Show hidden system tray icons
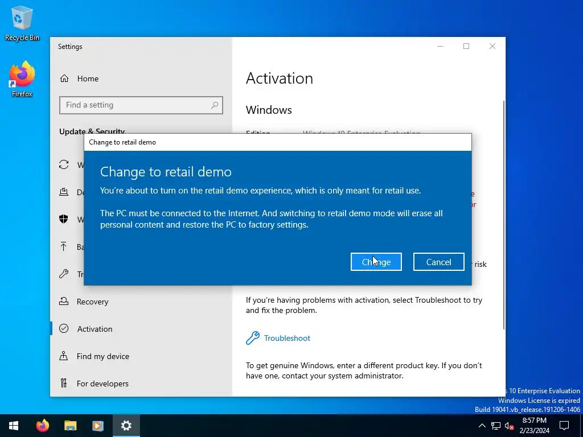Screen dimensions: 583x437 [x=482, y=426]
